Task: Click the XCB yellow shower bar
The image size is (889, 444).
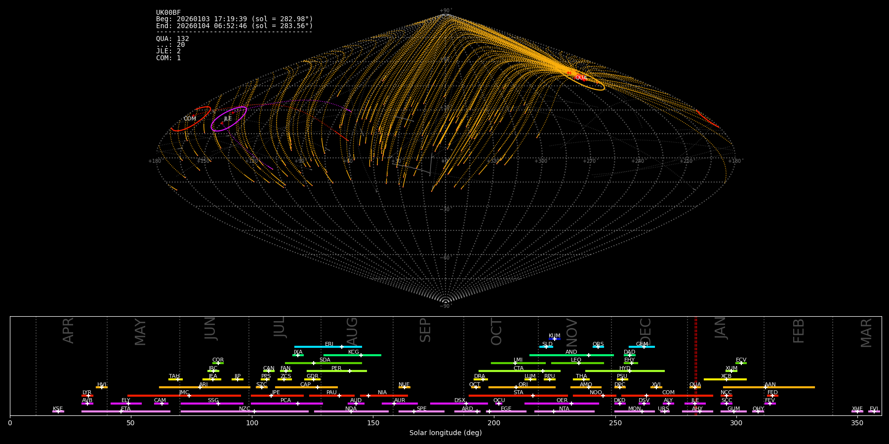Action: click(x=725, y=379)
